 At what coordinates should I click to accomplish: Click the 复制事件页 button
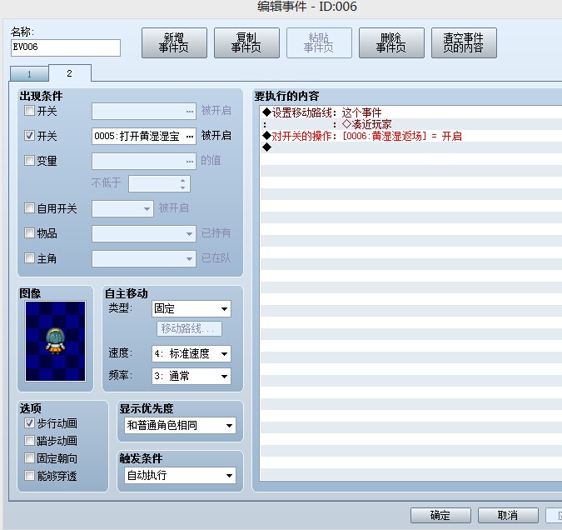tap(246, 42)
